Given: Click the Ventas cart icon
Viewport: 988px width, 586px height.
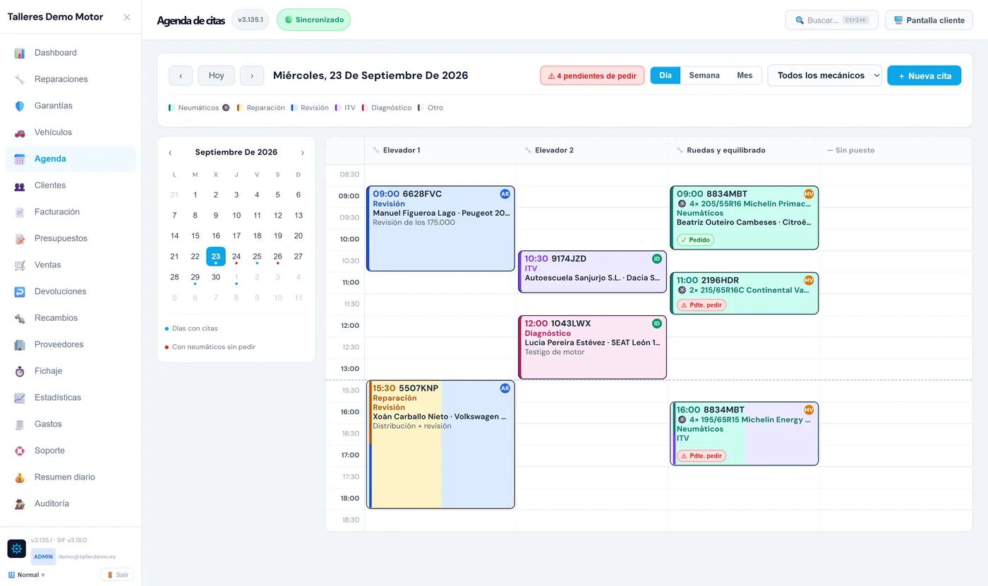Looking at the screenshot, I should (20, 265).
